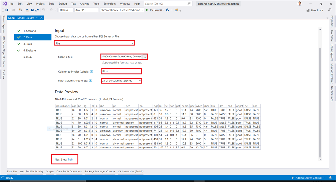This screenshot has width=336, height=182.
Task: Click the notifications bell in status bar
Action: (330, 178)
